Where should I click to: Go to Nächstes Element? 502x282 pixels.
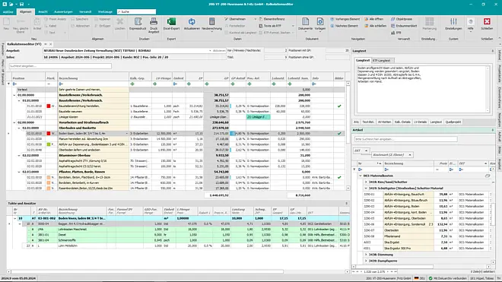(344, 26)
